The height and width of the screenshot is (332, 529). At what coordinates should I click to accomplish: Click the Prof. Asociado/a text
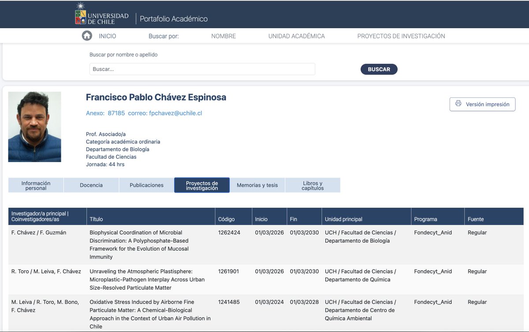pyautogui.click(x=106, y=134)
